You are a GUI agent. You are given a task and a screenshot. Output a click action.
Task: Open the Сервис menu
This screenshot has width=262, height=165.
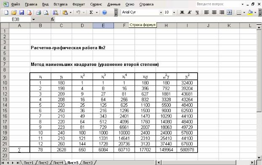96,4
